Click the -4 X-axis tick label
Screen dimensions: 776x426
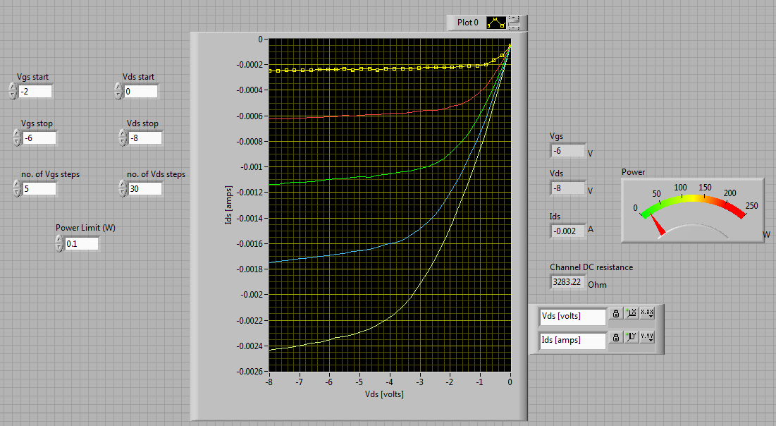click(390, 382)
